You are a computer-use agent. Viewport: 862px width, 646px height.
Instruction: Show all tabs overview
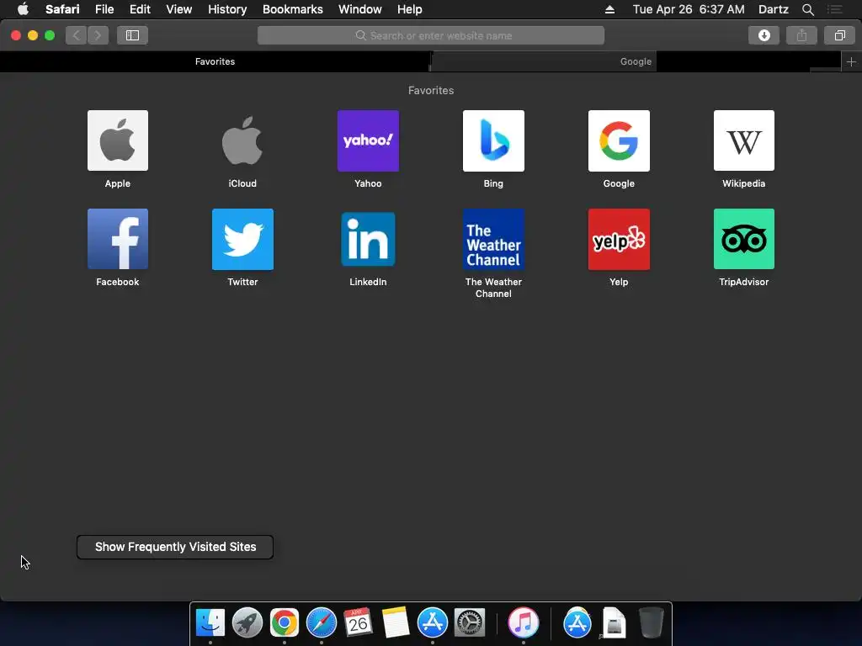[839, 35]
